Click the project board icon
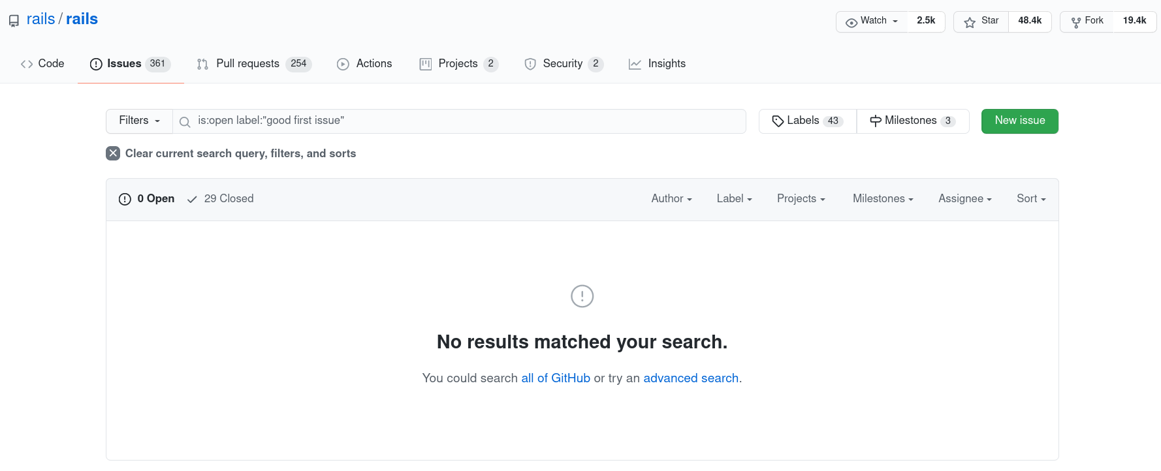Image resolution: width=1161 pixels, height=471 pixels. pos(426,64)
